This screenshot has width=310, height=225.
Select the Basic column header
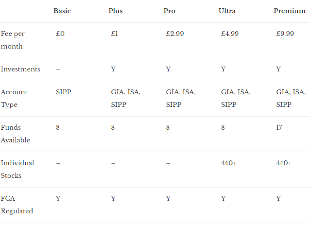(x=62, y=11)
